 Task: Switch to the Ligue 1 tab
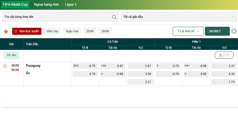pos(71,4)
